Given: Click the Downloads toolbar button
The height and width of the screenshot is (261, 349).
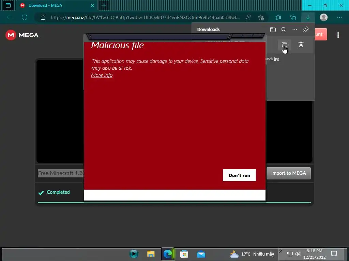Looking at the screenshot, I should click(x=308, y=17).
